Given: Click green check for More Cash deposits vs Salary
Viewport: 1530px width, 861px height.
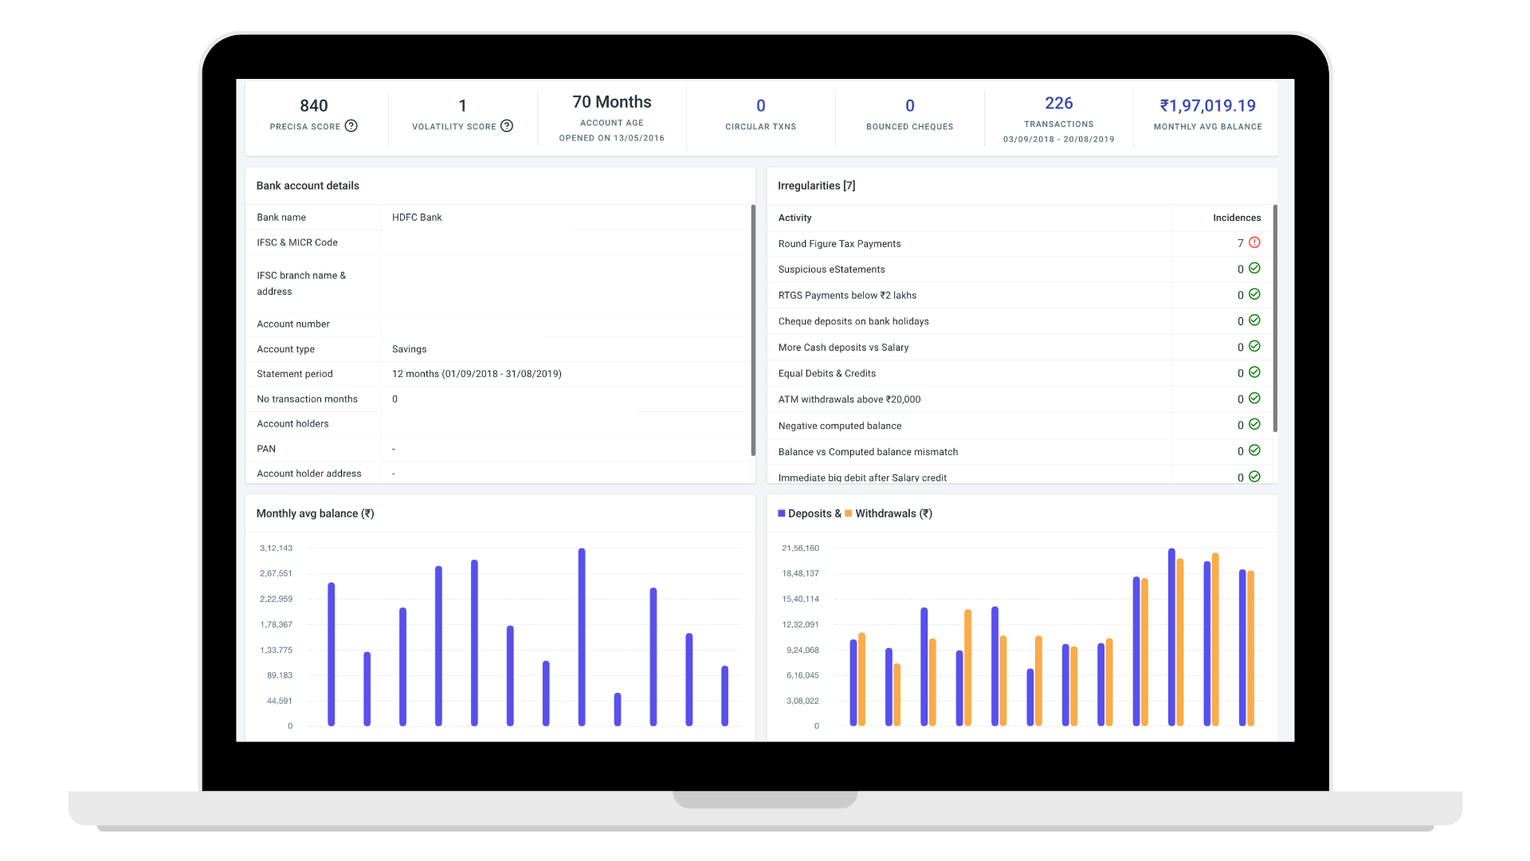Looking at the screenshot, I should [x=1254, y=347].
